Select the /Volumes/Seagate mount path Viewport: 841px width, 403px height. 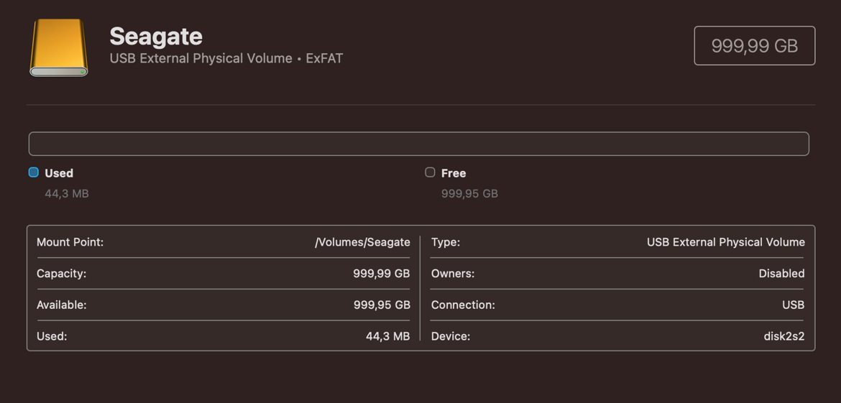362,242
